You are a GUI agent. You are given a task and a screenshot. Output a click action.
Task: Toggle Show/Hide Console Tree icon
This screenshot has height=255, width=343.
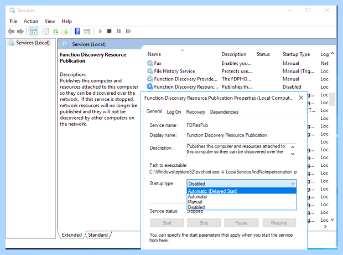click(x=33, y=32)
